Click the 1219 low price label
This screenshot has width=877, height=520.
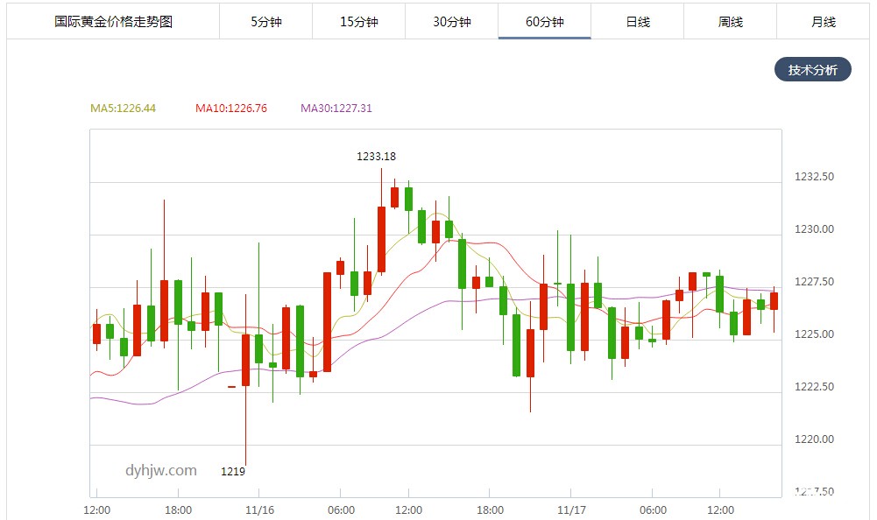pyautogui.click(x=232, y=472)
